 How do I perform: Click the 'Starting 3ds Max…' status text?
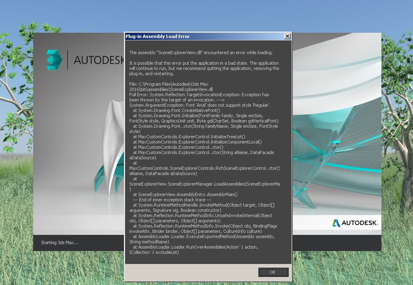click(60, 243)
